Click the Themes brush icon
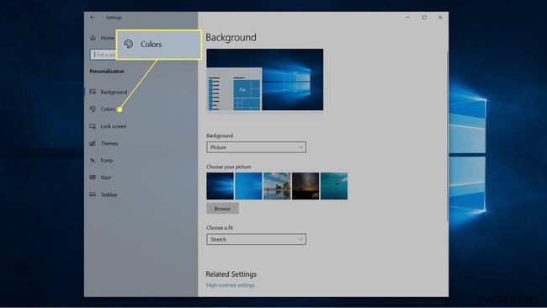The width and height of the screenshot is (547, 308). coord(93,143)
